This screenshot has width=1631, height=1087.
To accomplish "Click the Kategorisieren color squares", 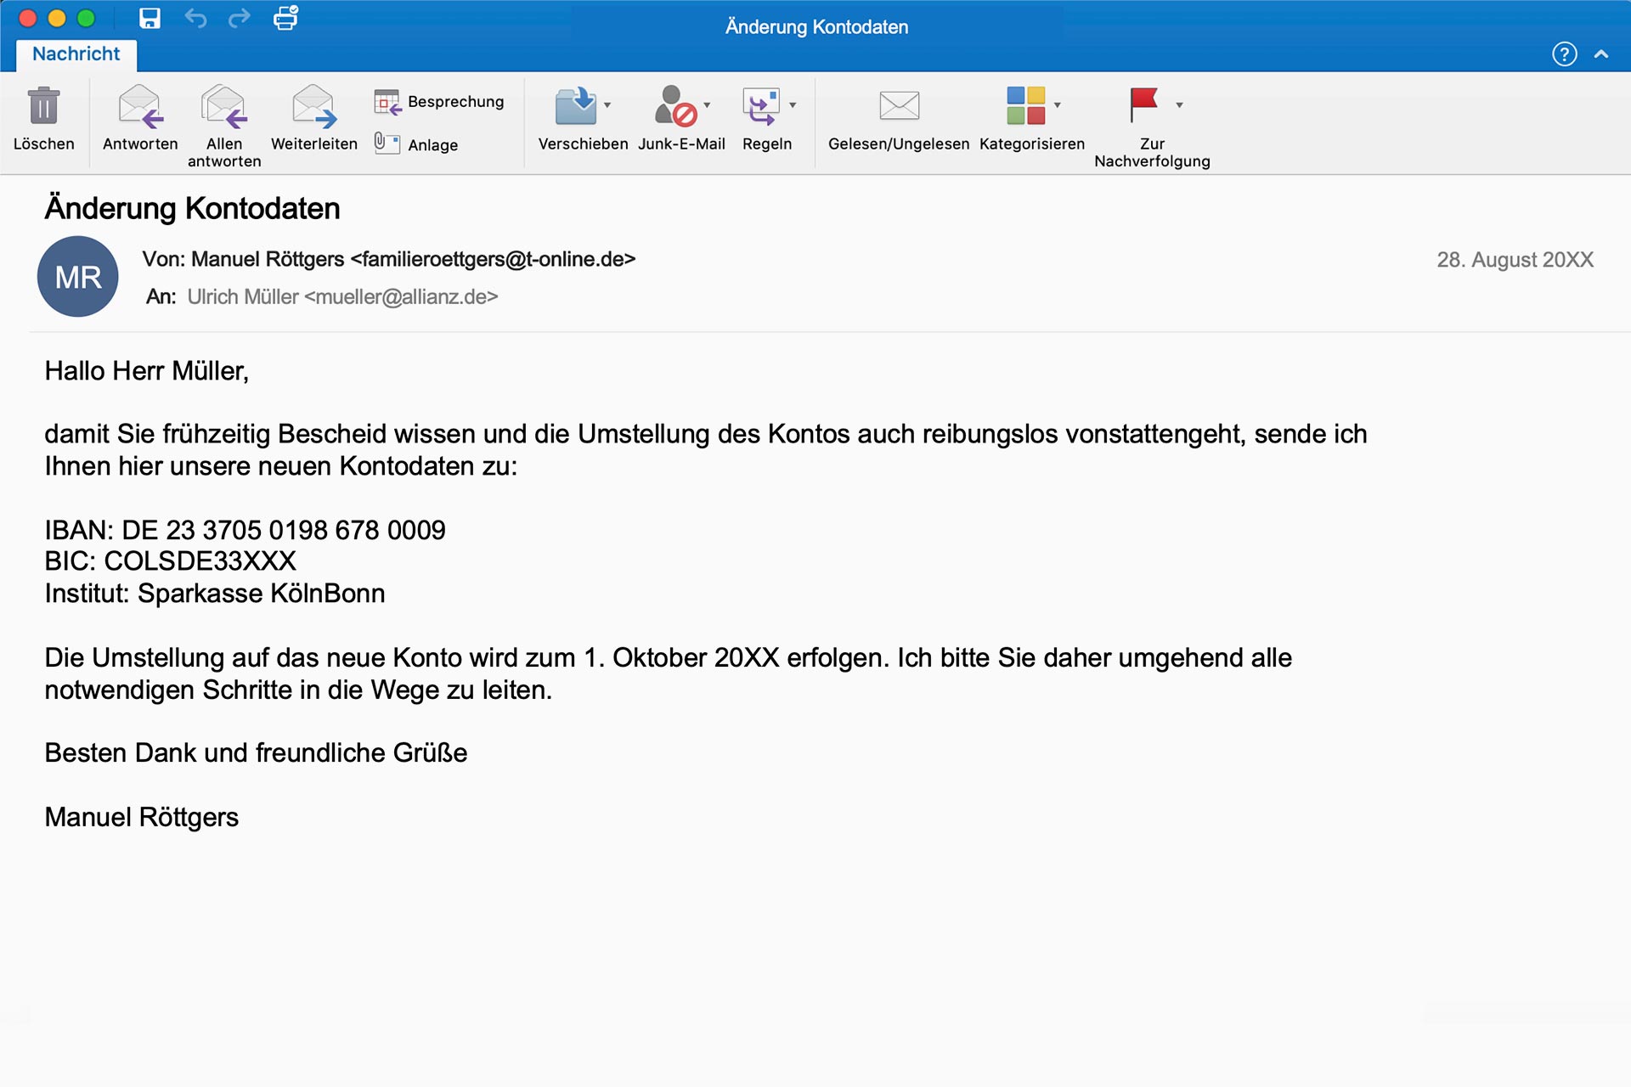I will click(1025, 106).
